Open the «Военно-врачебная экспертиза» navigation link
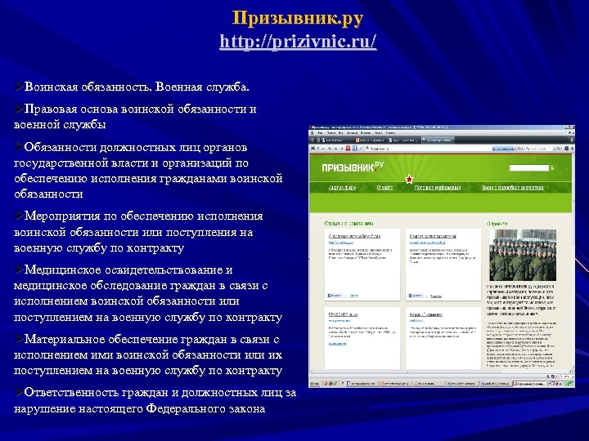Viewport: 589px width, 441px height. (513, 188)
